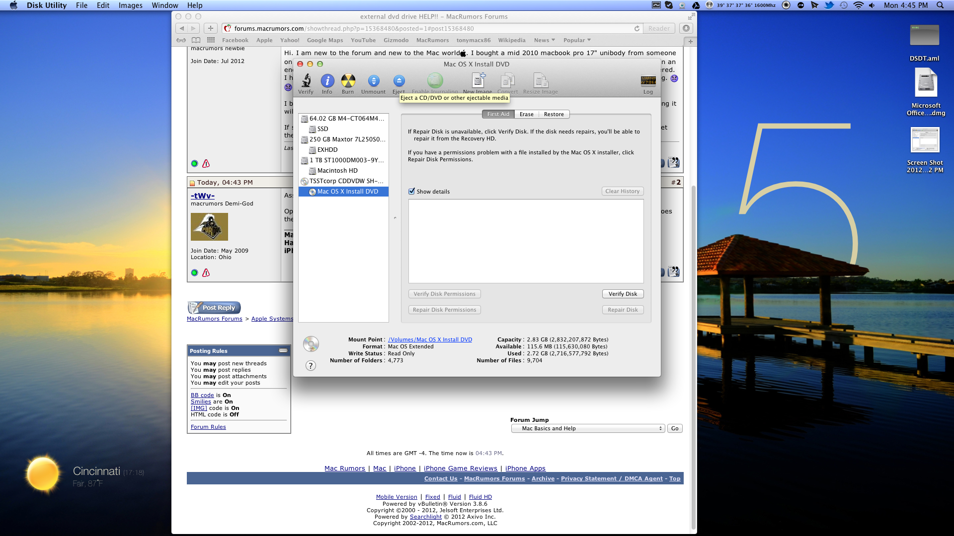Switch to the Erase tab
The height and width of the screenshot is (536, 954).
pyautogui.click(x=526, y=114)
